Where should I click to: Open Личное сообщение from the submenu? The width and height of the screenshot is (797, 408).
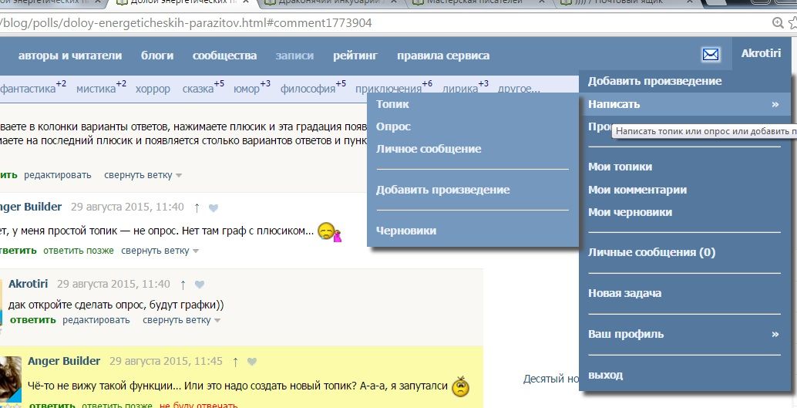429,149
